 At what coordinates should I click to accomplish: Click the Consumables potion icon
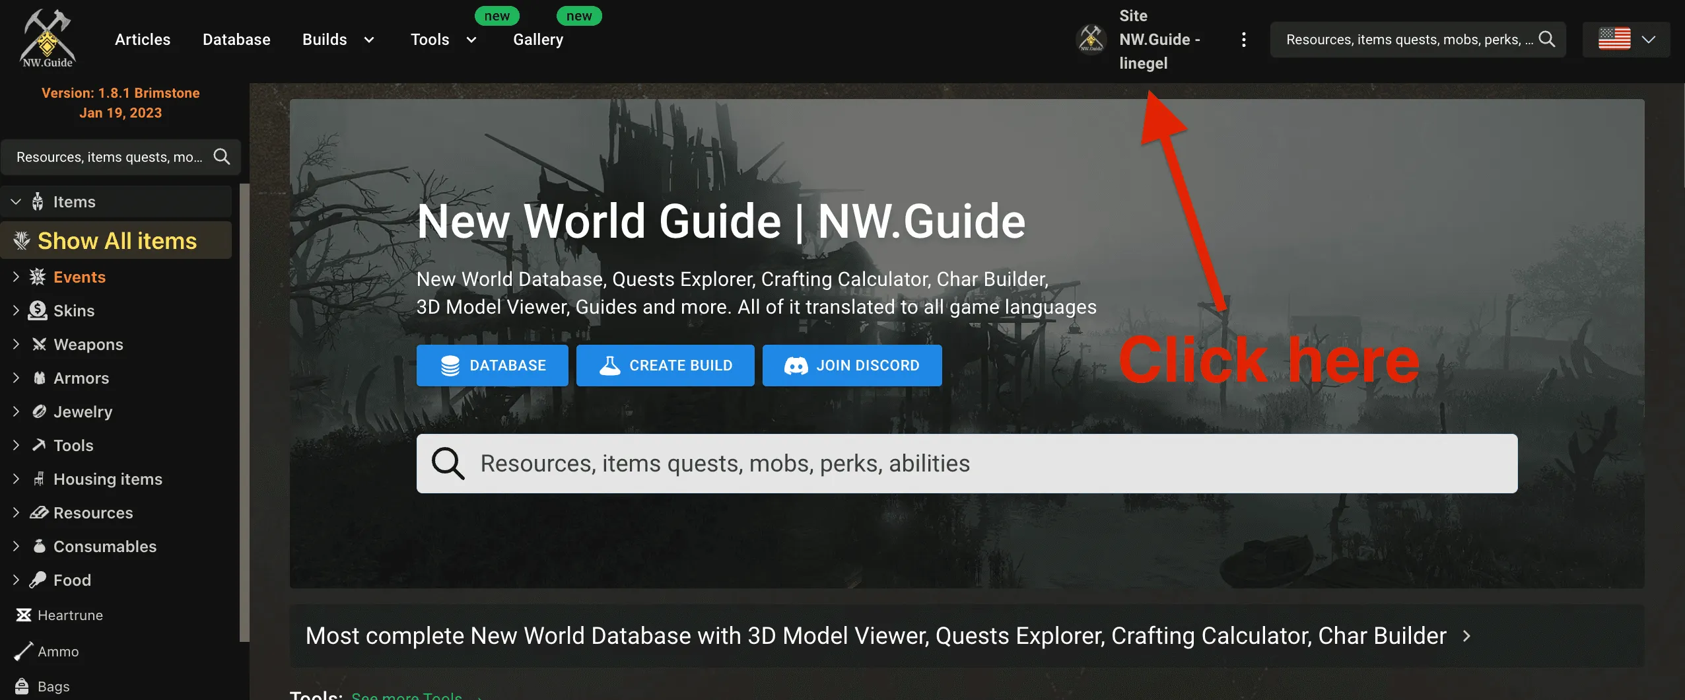[x=40, y=546]
